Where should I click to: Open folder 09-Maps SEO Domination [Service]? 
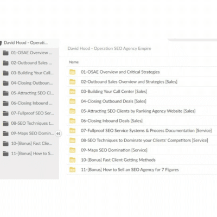(x=114, y=150)
